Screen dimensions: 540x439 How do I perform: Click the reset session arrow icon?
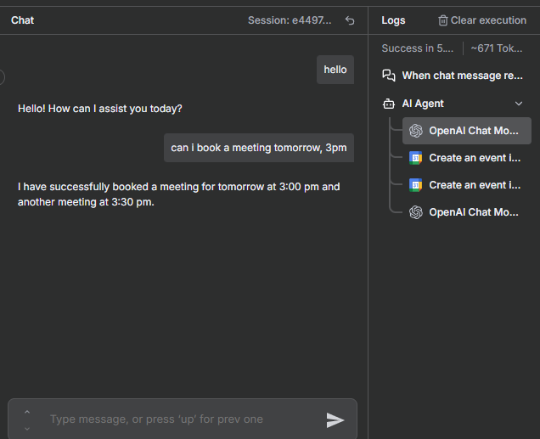click(350, 20)
